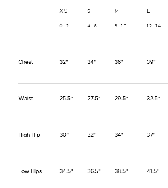Click the 39" chest value for L

coord(151,62)
